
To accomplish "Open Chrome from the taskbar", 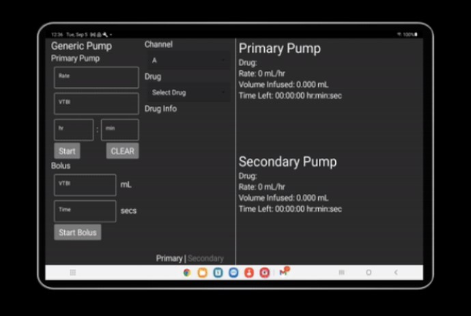I will [187, 272].
